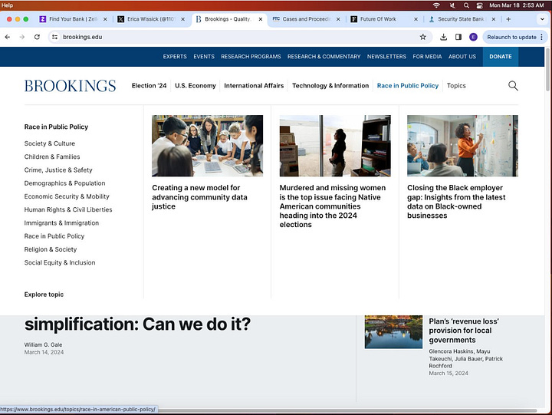Image resolution: width=552 pixels, height=415 pixels.
Task: Open macOS Wi-Fi status icon
Action: (436, 5)
